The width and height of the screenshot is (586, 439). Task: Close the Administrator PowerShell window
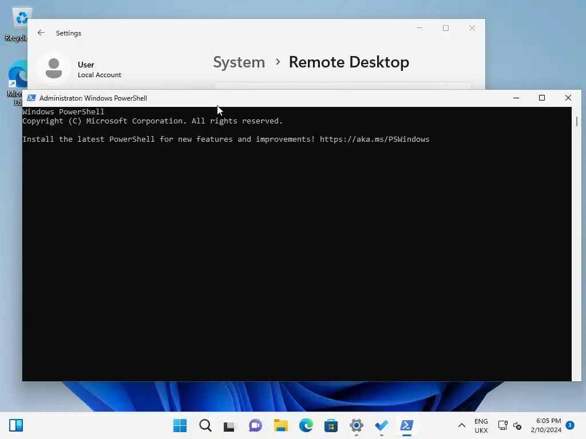[x=568, y=98]
